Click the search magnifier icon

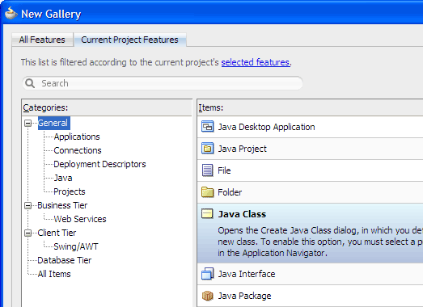[30, 83]
